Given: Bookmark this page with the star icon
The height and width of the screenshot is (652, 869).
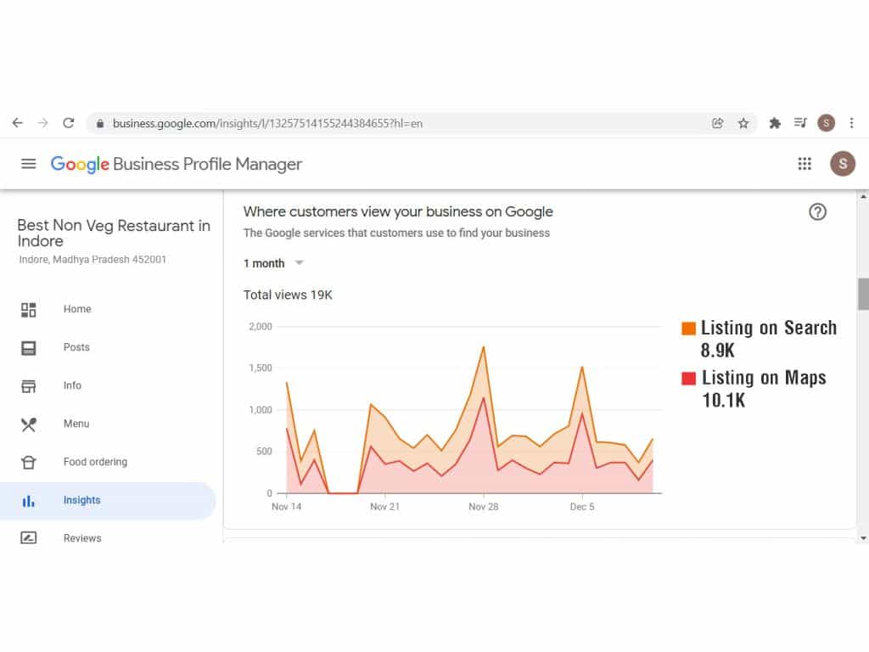Looking at the screenshot, I should (743, 123).
